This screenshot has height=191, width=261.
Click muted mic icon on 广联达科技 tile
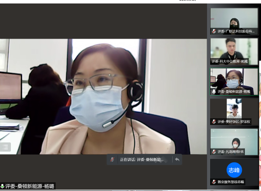click(214, 31)
